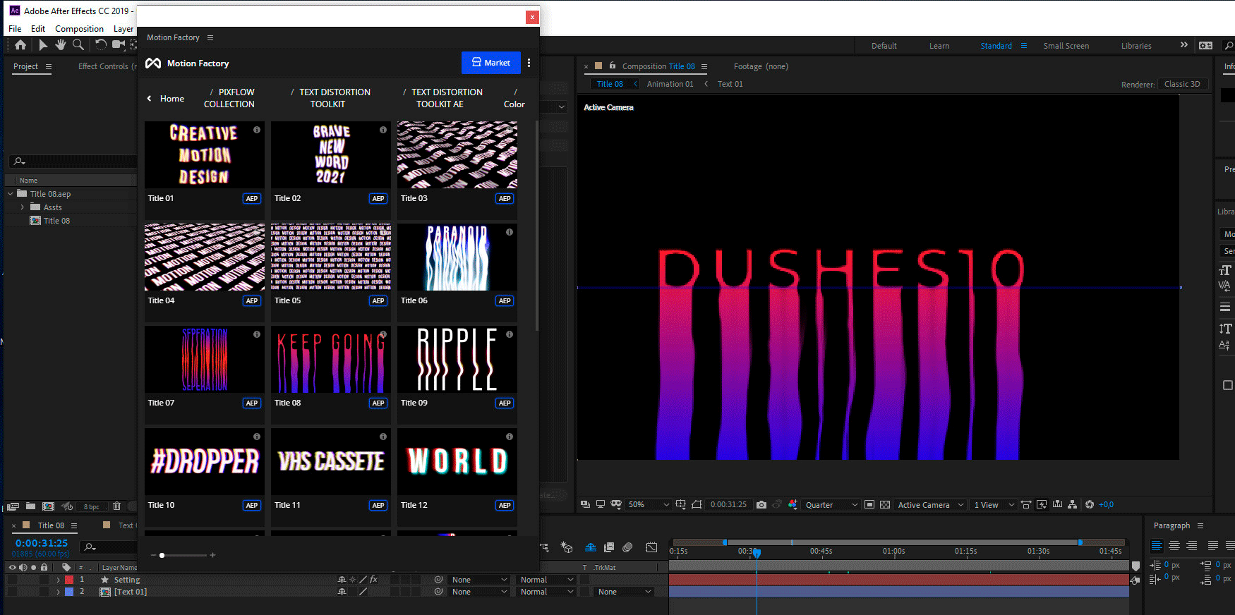Enable frame blending for the timeline
The image size is (1235, 615).
pos(609,547)
